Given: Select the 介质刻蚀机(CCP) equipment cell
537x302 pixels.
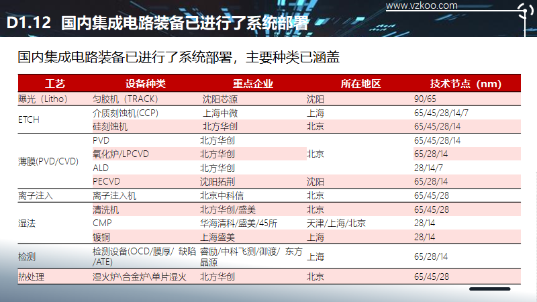Looking at the screenshot, I should tap(126, 113).
